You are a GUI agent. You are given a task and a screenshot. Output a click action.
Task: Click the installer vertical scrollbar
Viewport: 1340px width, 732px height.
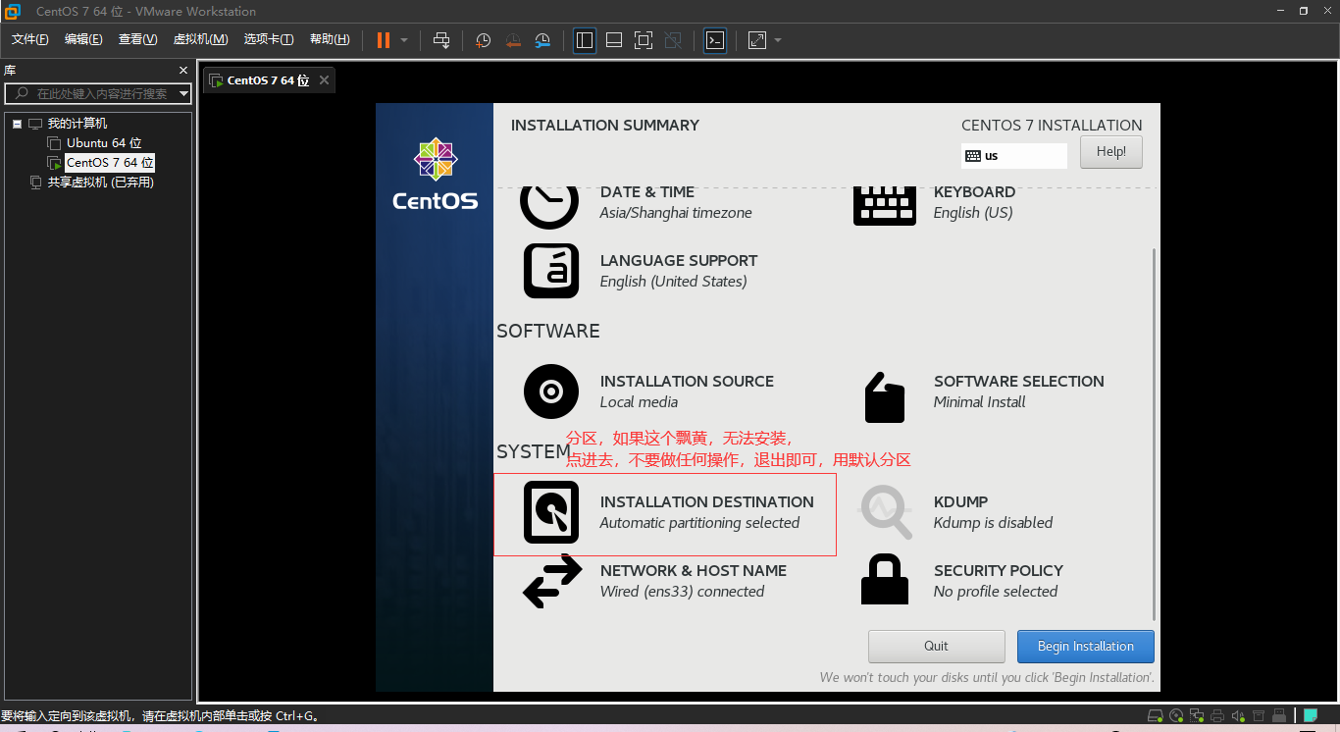[1154, 434]
